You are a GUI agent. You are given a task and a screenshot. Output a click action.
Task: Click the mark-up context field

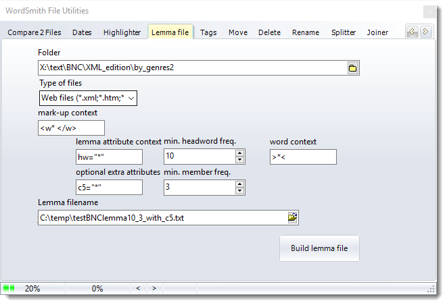pyautogui.click(x=71, y=128)
